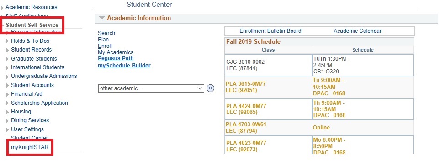Expand the Dining Services tree arrow
Viewport: 440px width, 165px height.
pyautogui.click(x=8, y=121)
